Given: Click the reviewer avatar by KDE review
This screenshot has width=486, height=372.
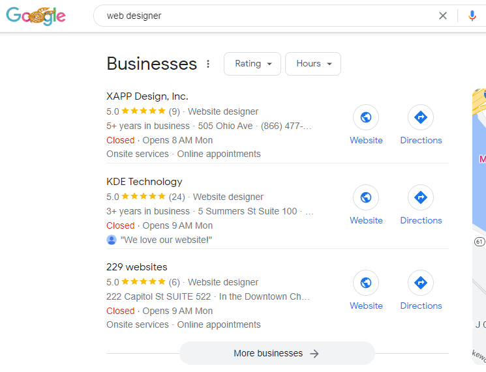Looking at the screenshot, I should [x=112, y=240].
